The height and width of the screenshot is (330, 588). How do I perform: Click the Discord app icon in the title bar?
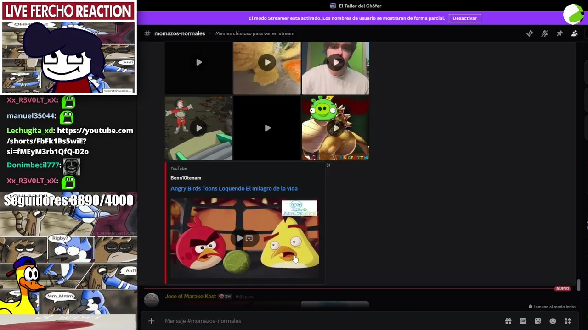click(333, 6)
